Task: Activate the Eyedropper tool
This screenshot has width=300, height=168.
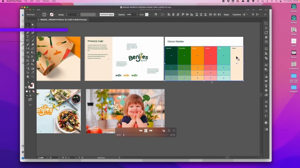Action: coord(28,64)
